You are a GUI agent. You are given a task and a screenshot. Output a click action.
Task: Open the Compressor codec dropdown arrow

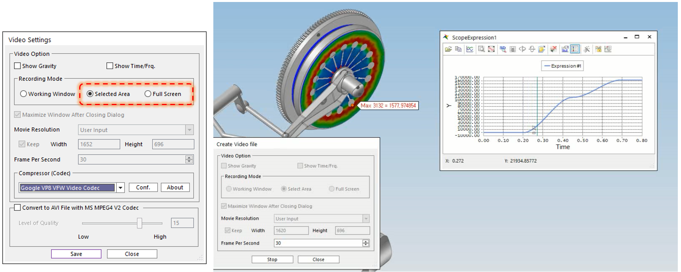tap(121, 188)
